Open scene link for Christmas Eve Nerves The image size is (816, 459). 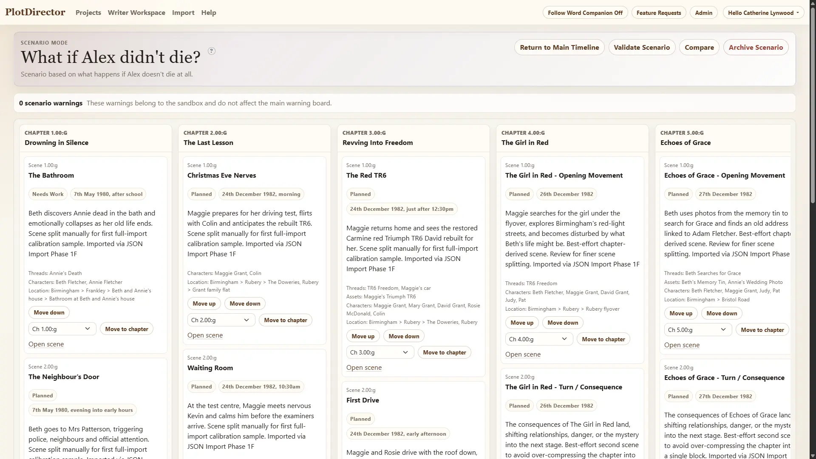coord(205,335)
